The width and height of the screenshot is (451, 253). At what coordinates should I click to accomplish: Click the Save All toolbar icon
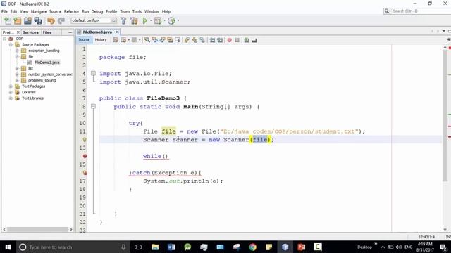point(38,20)
